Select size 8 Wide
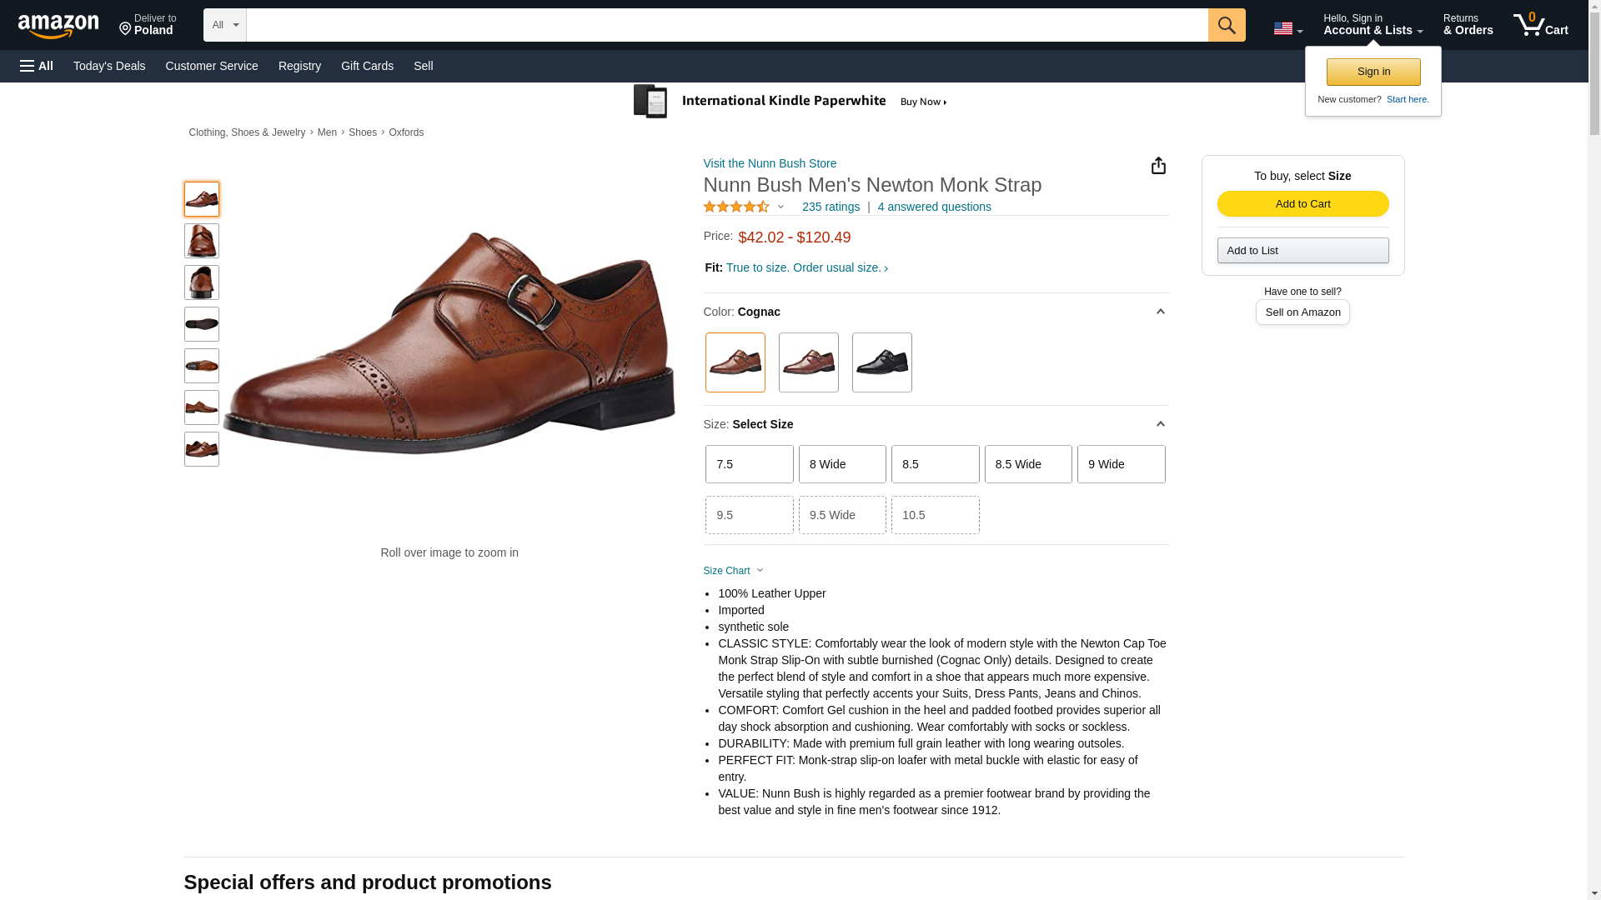 click(842, 464)
